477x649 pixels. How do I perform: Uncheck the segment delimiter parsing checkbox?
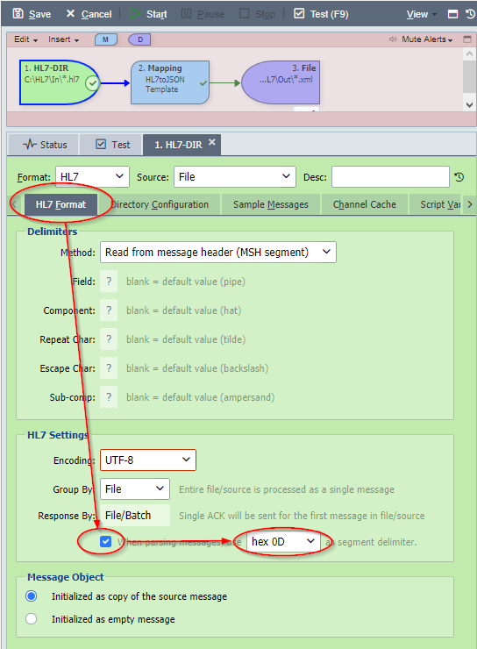(106, 541)
